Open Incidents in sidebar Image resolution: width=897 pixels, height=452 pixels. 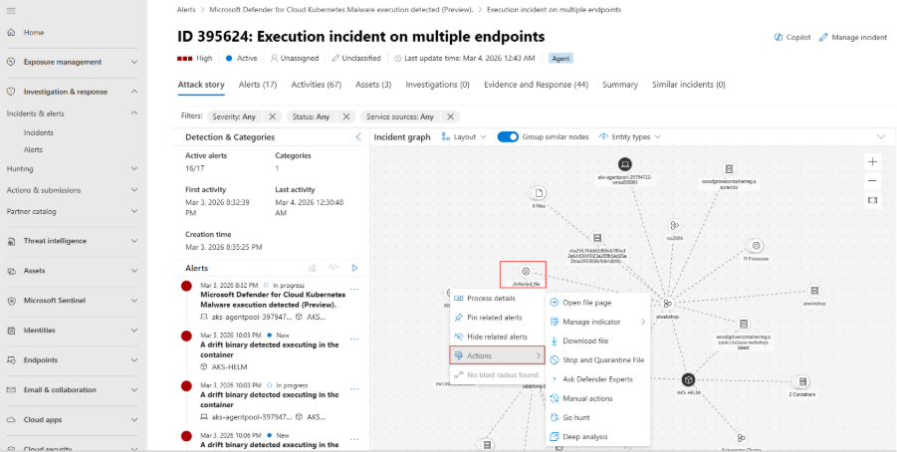pyautogui.click(x=38, y=132)
